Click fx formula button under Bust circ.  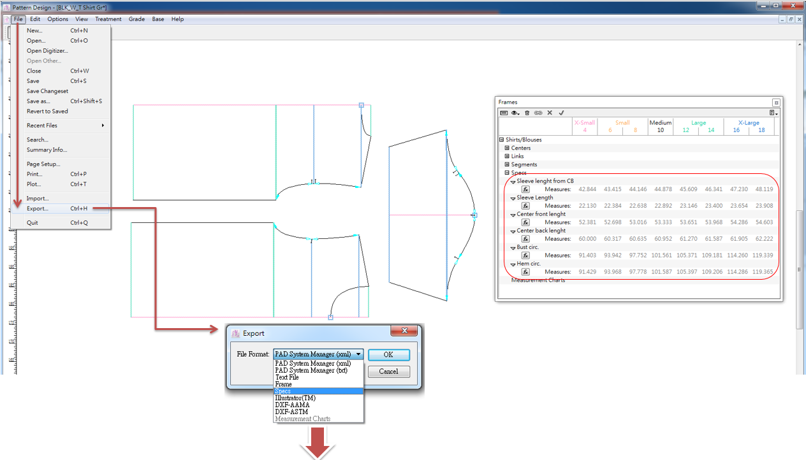[526, 255]
